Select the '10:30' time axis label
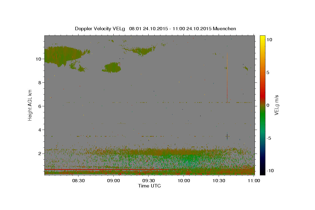Viewport: 315px width, 210px height. (x=219, y=181)
